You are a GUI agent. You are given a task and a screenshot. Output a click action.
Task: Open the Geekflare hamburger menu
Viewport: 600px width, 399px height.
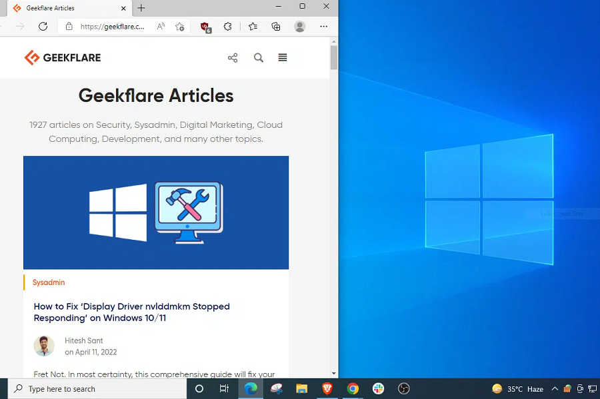tap(283, 58)
